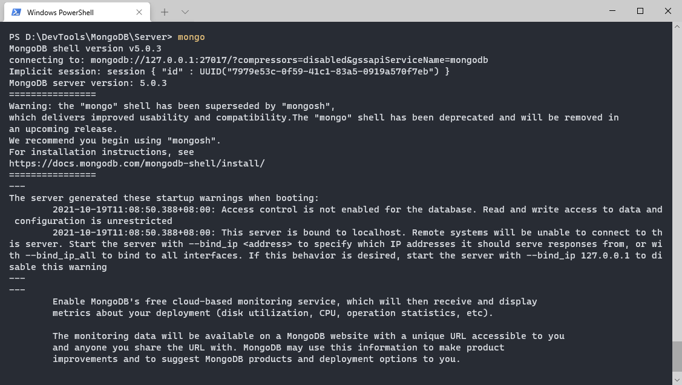Click the empty title bar drag area
The width and height of the screenshot is (682, 385).
tap(393, 11)
